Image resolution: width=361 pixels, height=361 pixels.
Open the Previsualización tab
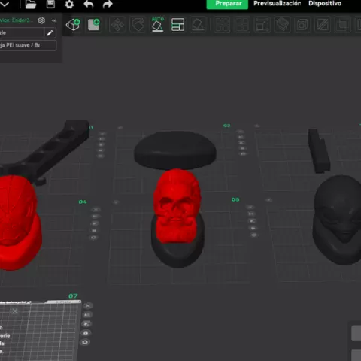click(x=277, y=4)
